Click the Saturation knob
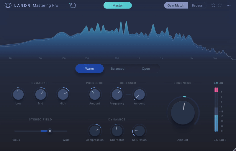The image size is (236, 151). (139, 131)
